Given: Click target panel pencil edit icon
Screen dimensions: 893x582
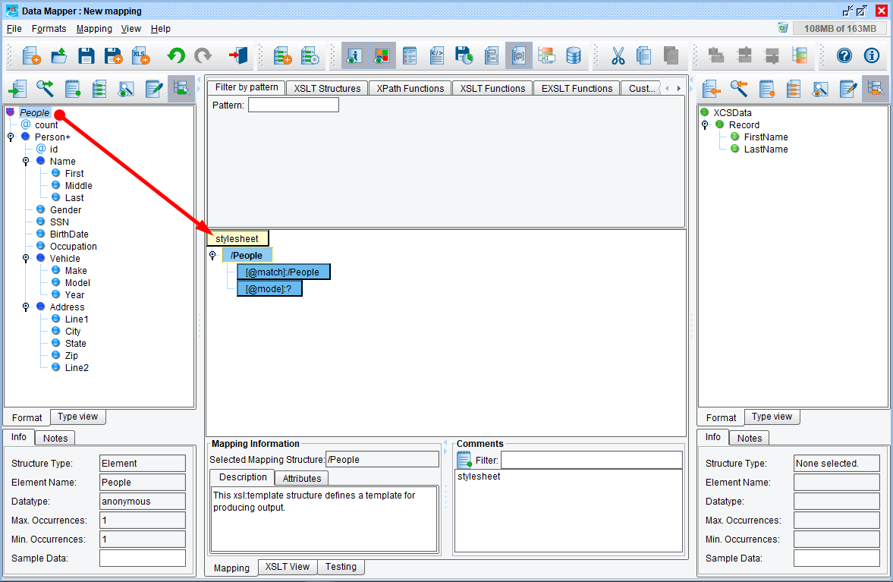Looking at the screenshot, I should [848, 89].
